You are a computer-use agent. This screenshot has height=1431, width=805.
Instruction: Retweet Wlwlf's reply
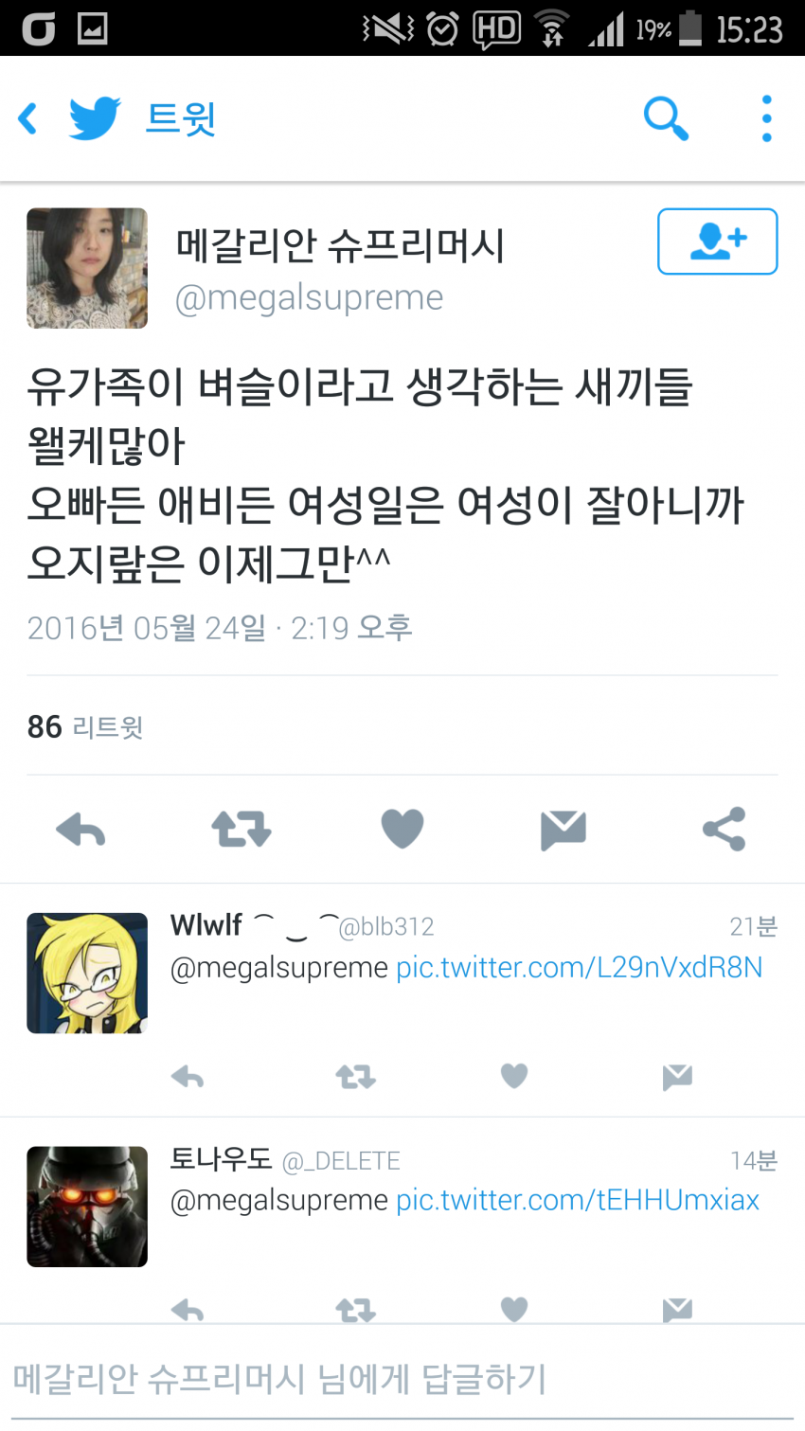[x=356, y=1076]
